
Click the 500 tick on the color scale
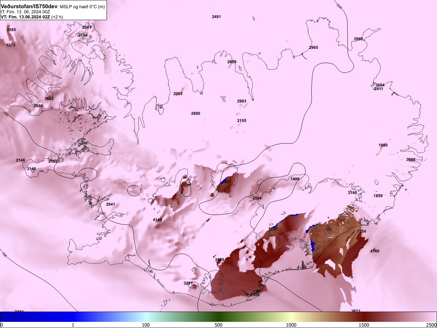(x=218, y=325)
